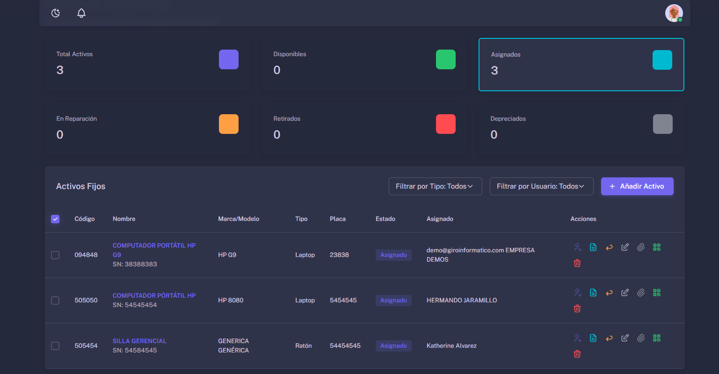This screenshot has width=719, height=374.
Task: Open attachments paperclip for SILLA GERENCIAL
Action: pyautogui.click(x=641, y=338)
